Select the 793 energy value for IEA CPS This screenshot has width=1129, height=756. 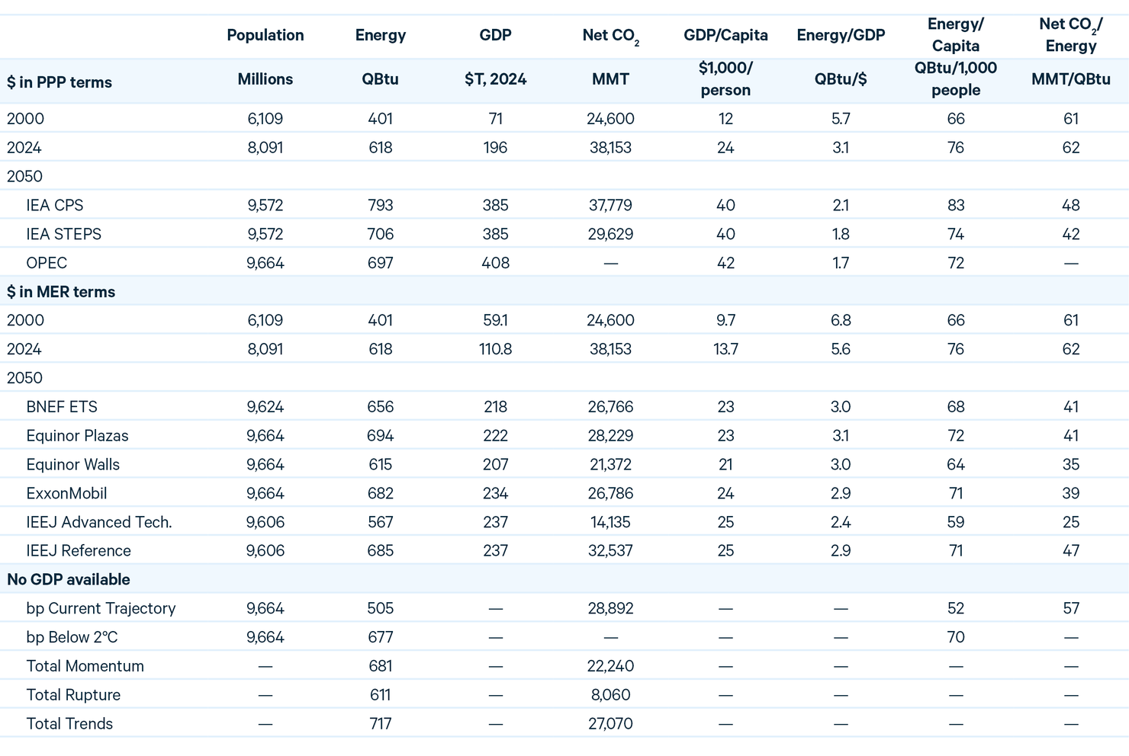coord(380,205)
